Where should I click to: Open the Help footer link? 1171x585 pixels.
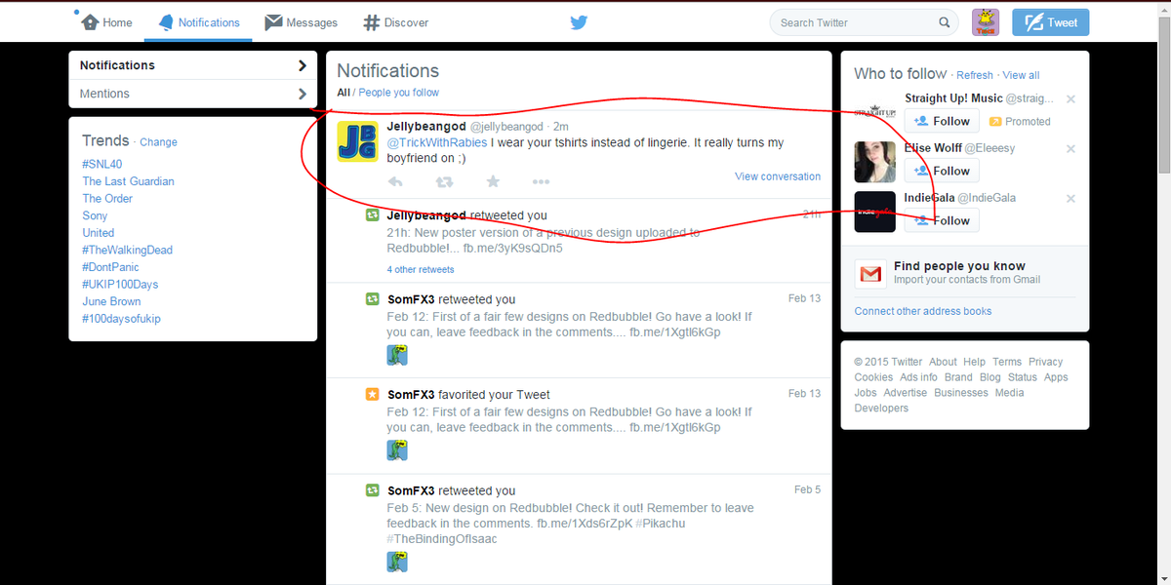[x=974, y=362]
